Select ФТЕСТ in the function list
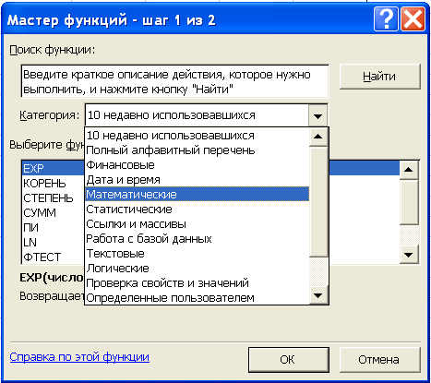The image size is (431, 383). click(54, 257)
